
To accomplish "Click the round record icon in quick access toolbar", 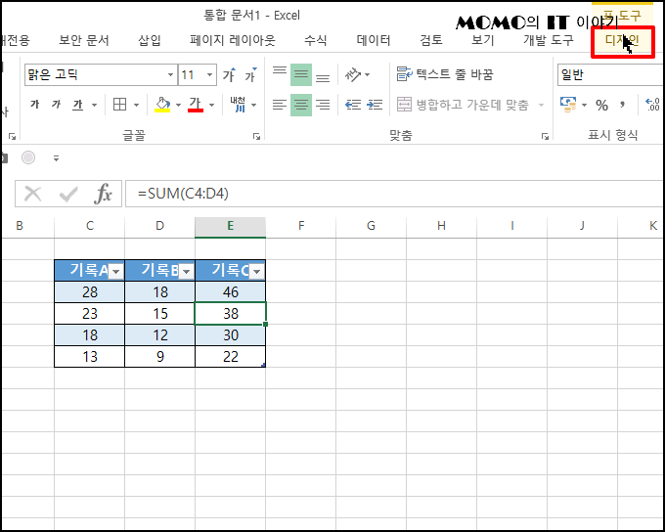I will coord(28,157).
